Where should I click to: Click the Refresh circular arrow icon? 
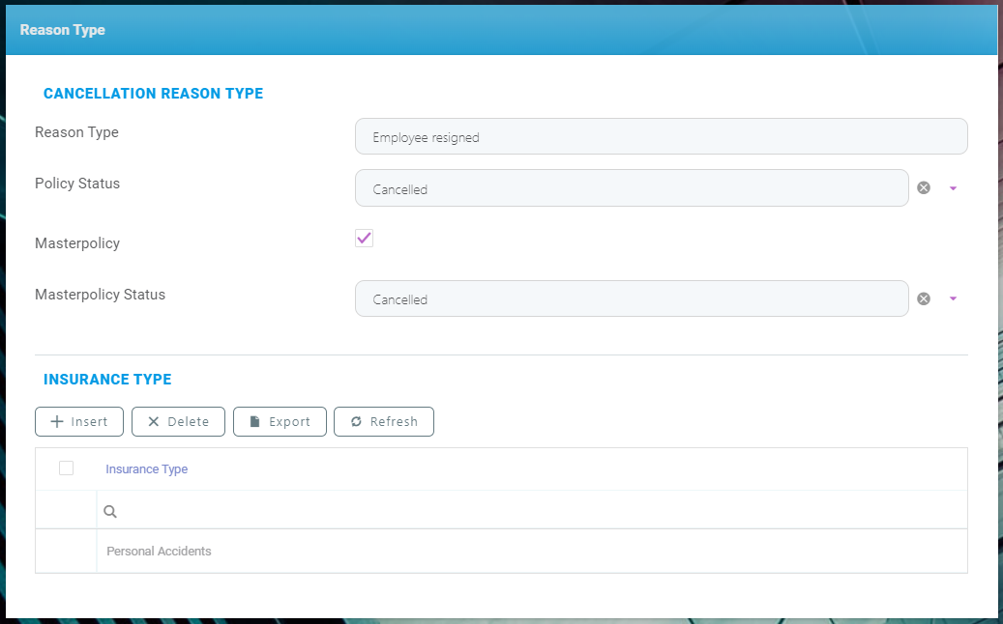pos(356,422)
